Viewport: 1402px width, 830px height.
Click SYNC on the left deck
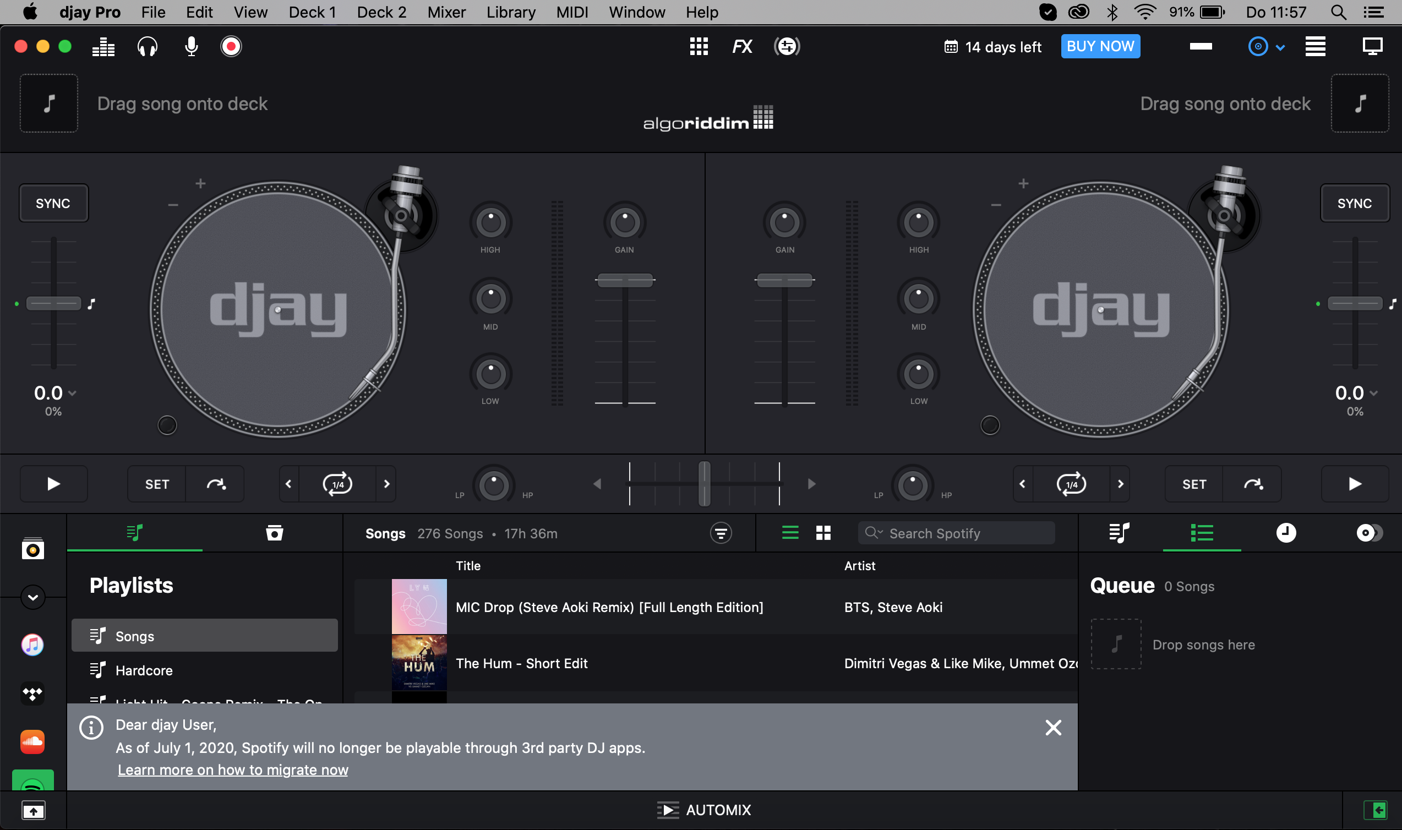pyautogui.click(x=54, y=203)
